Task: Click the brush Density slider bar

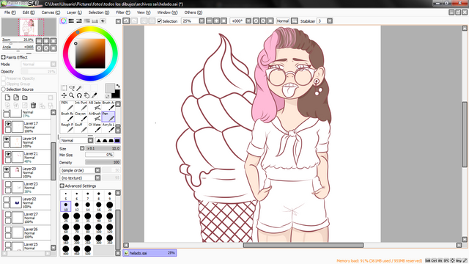Action: [x=103, y=162]
